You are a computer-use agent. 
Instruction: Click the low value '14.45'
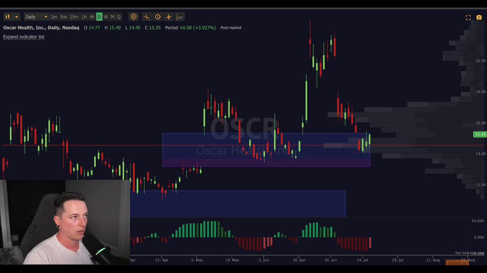point(135,28)
